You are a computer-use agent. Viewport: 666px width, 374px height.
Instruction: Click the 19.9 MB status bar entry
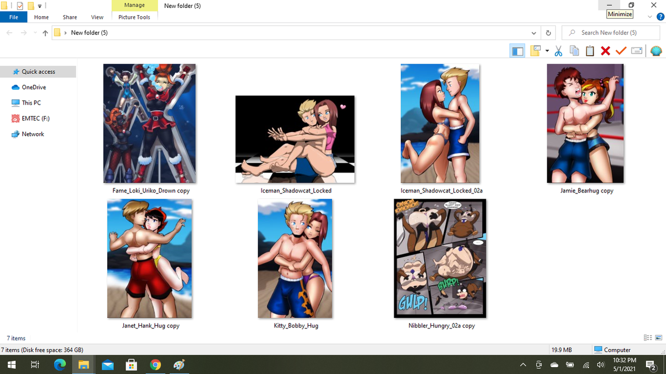(x=561, y=350)
